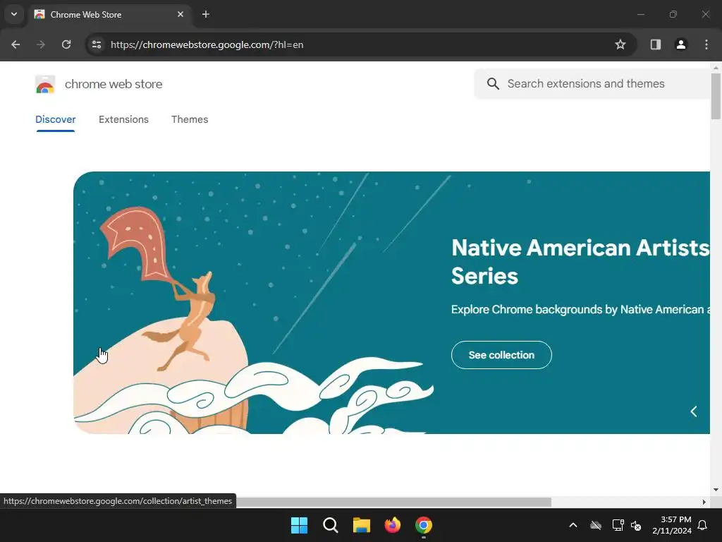Open Windows taskbar search
This screenshot has width=722, height=542.
tap(331, 525)
